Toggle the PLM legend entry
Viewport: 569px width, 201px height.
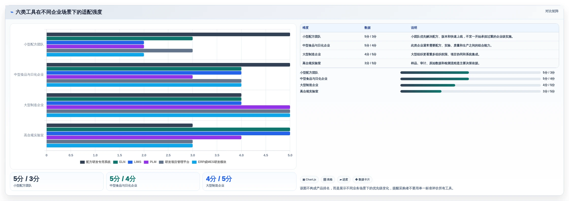(150, 162)
